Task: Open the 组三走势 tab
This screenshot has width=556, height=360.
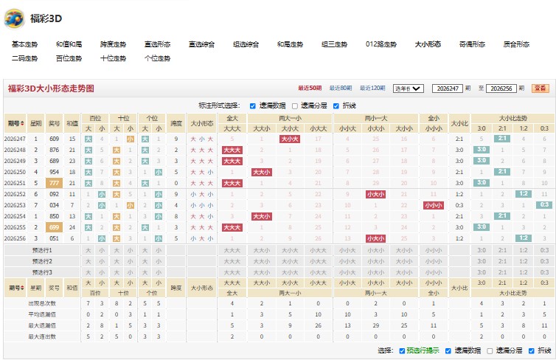Action: point(334,44)
